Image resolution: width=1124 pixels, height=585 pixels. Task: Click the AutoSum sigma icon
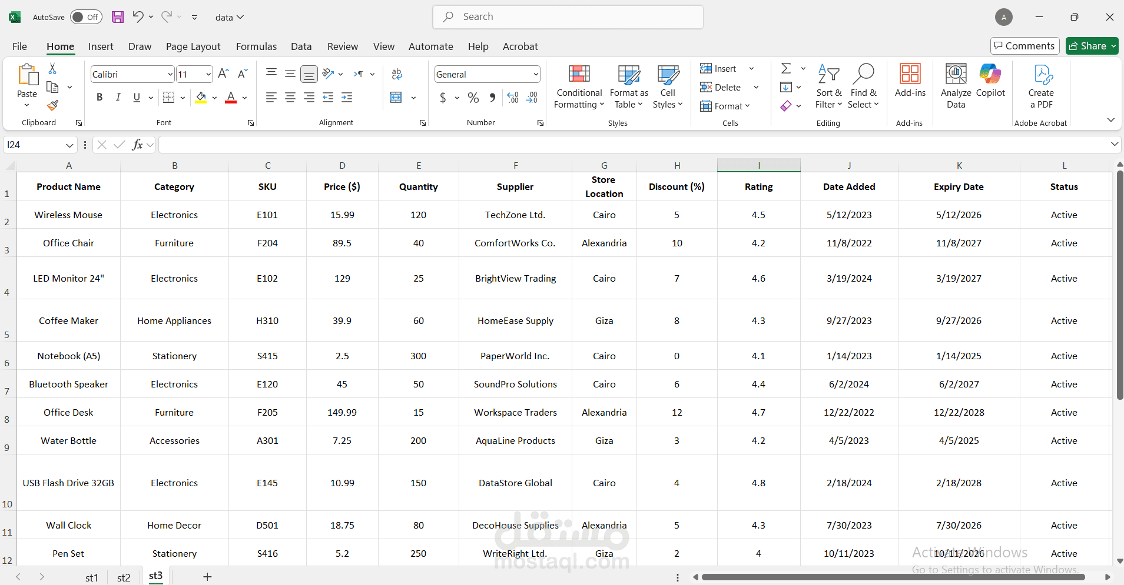click(786, 69)
